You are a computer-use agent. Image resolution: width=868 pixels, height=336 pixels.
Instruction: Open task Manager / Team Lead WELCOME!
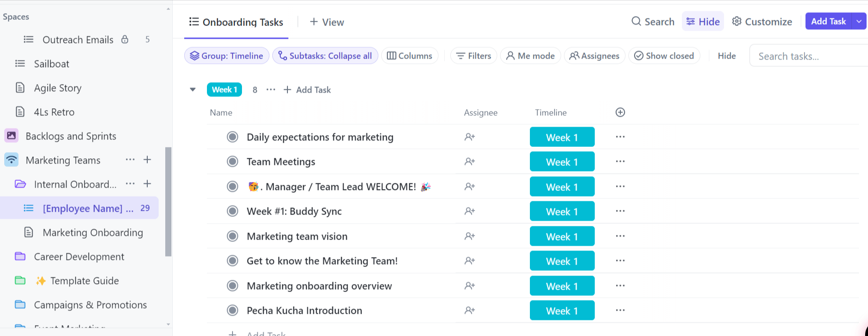point(339,187)
